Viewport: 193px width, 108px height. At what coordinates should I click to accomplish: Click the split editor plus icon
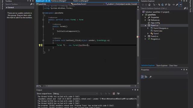[x=138, y=7]
